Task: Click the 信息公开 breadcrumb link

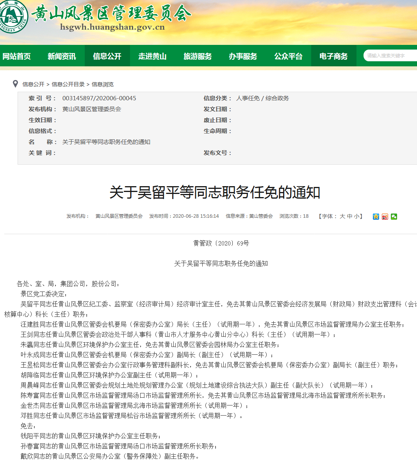Action: tap(33, 84)
